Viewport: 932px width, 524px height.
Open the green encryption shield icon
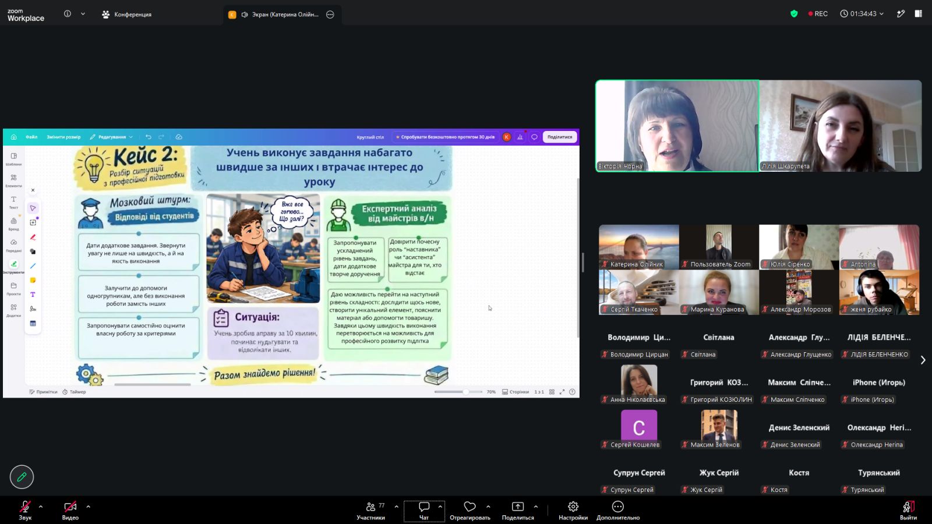[794, 13]
